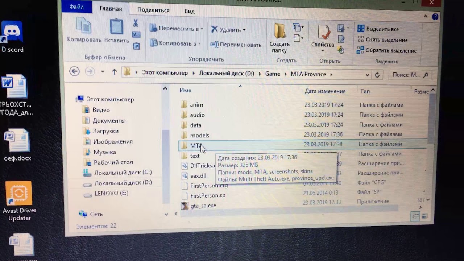Refresh the folder view

pyautogui.click(x=377, y=75)
